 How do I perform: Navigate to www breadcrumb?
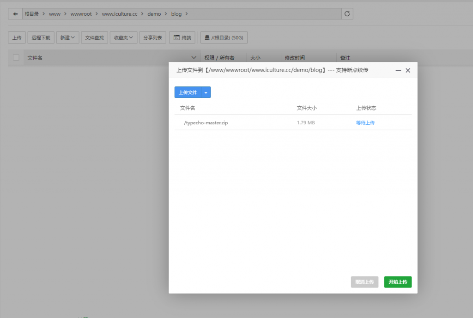pyautogui.click(x=55, y=14)
